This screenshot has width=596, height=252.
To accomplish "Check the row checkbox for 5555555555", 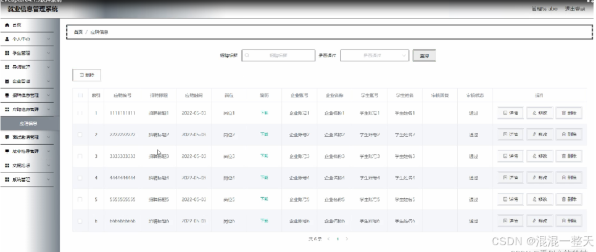I will click(80, 199).
